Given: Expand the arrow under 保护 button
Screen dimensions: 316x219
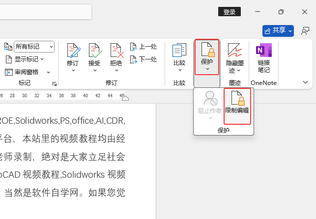Looking at the screenshot, I should click(x=207, y=69).
